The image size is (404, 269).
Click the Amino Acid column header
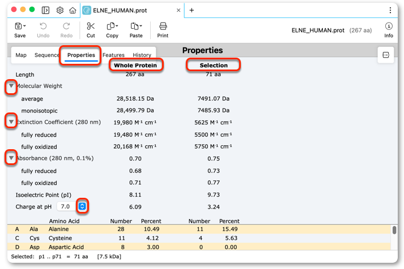[x=64, y=221]
